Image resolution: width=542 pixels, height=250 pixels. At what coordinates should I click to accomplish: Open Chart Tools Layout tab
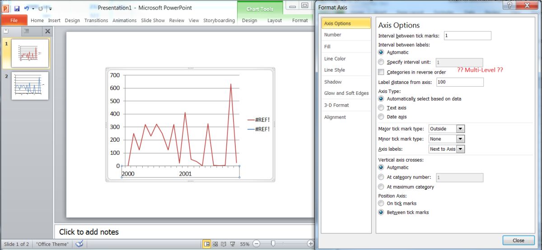coord(275,20)
